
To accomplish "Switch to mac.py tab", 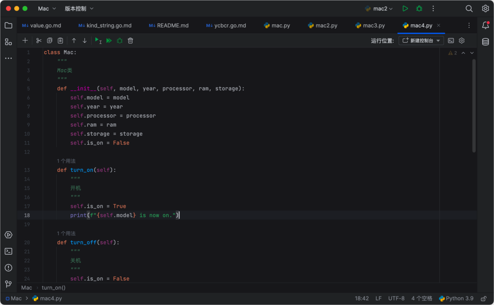I will pyautogui.click(x=277, y=25).
